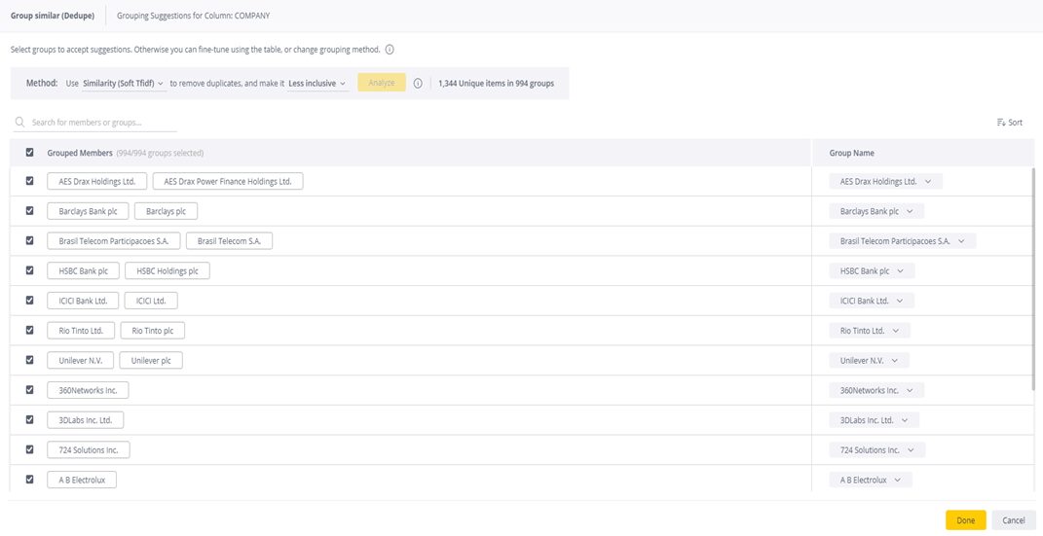Open the Unilever N.V. group name dropdown
Screen dimensions: 1043x536
point(869,361)
